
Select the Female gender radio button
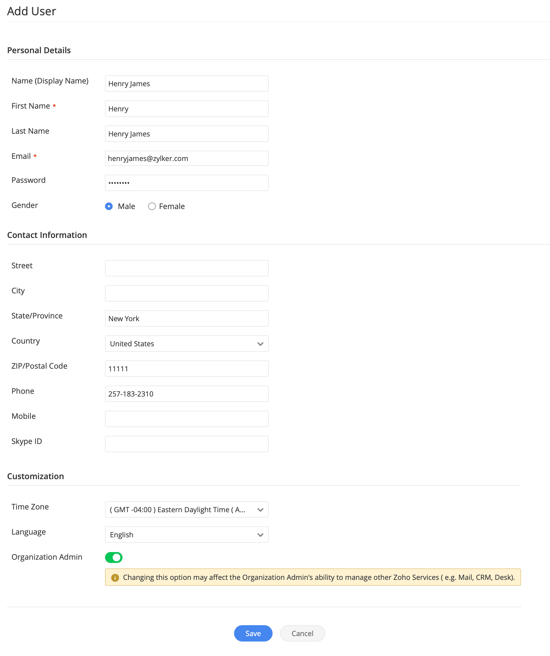152,206
